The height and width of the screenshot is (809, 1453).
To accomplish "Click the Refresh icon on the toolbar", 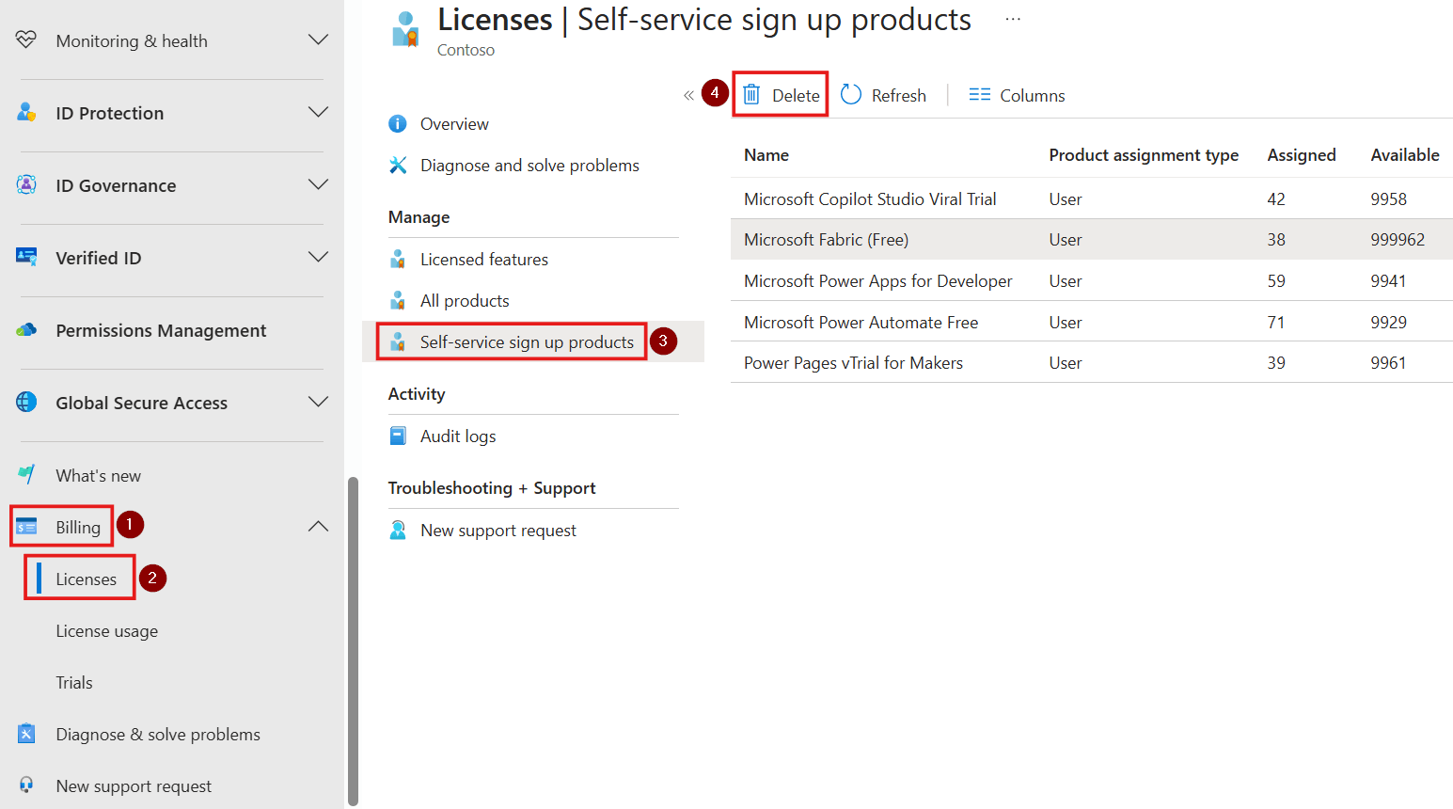I will point(850,94).
